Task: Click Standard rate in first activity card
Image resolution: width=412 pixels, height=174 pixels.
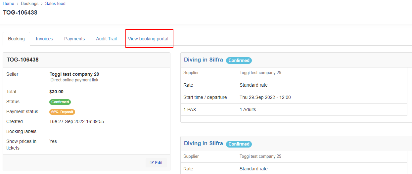Action: pos(253,85)
